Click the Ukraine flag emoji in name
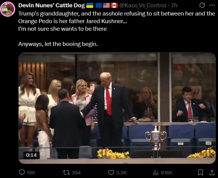218x178 pixels. point(90,5)
